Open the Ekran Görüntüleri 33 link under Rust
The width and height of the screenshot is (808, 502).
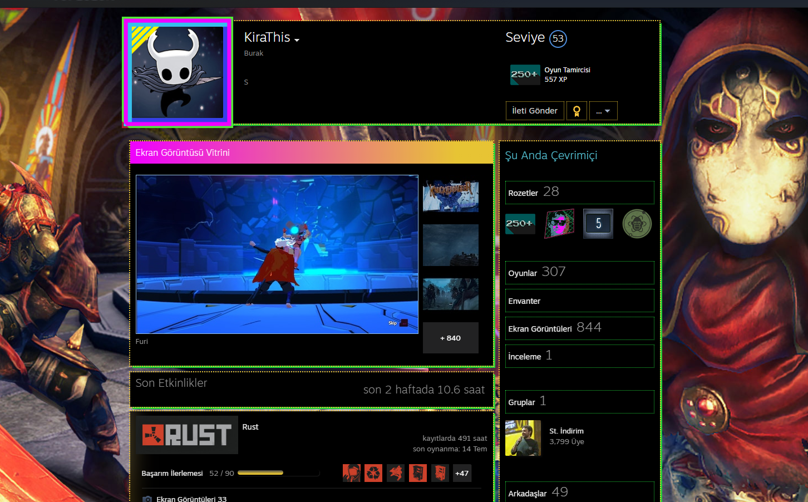click(x=191, y=499)
